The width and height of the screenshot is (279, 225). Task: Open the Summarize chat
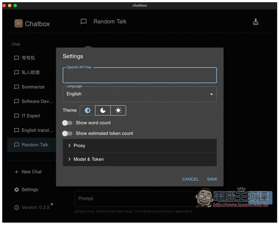coord(33,87)
